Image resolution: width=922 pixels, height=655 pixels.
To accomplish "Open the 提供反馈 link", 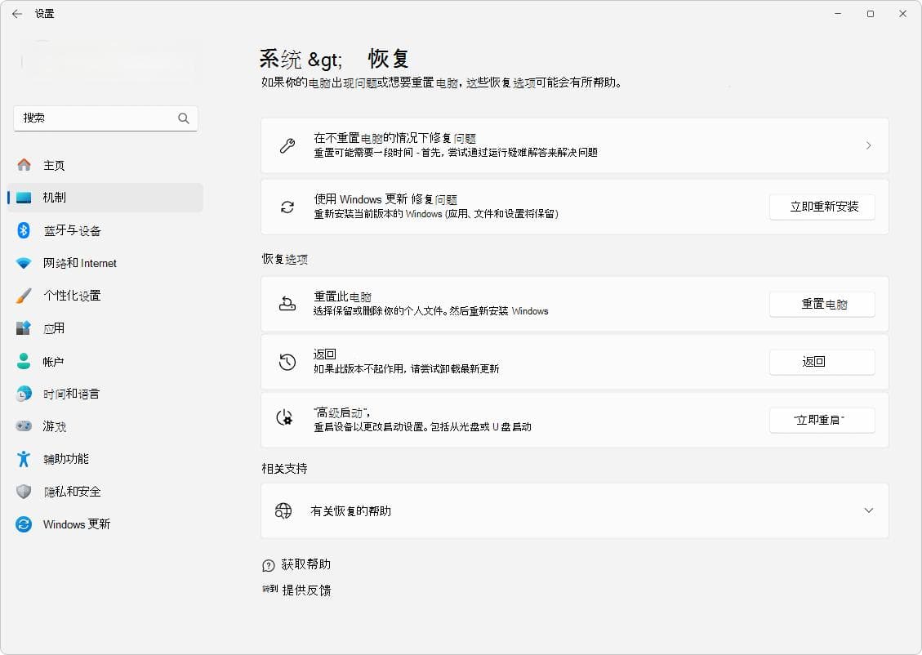I will click(306, 590).
